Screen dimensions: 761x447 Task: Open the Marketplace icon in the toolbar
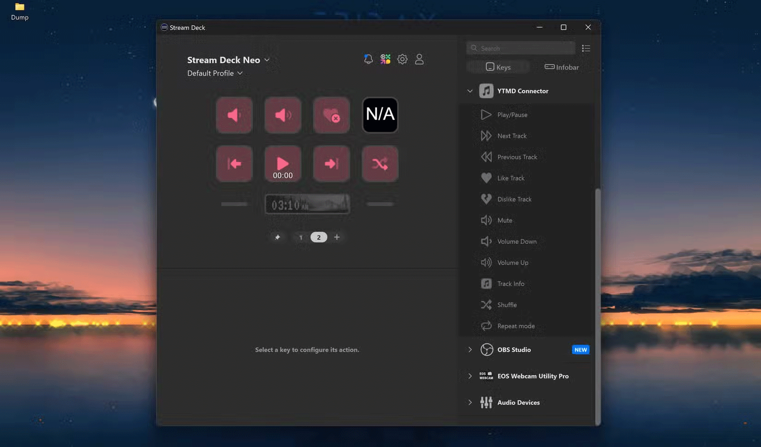click(x=385, y=59)
